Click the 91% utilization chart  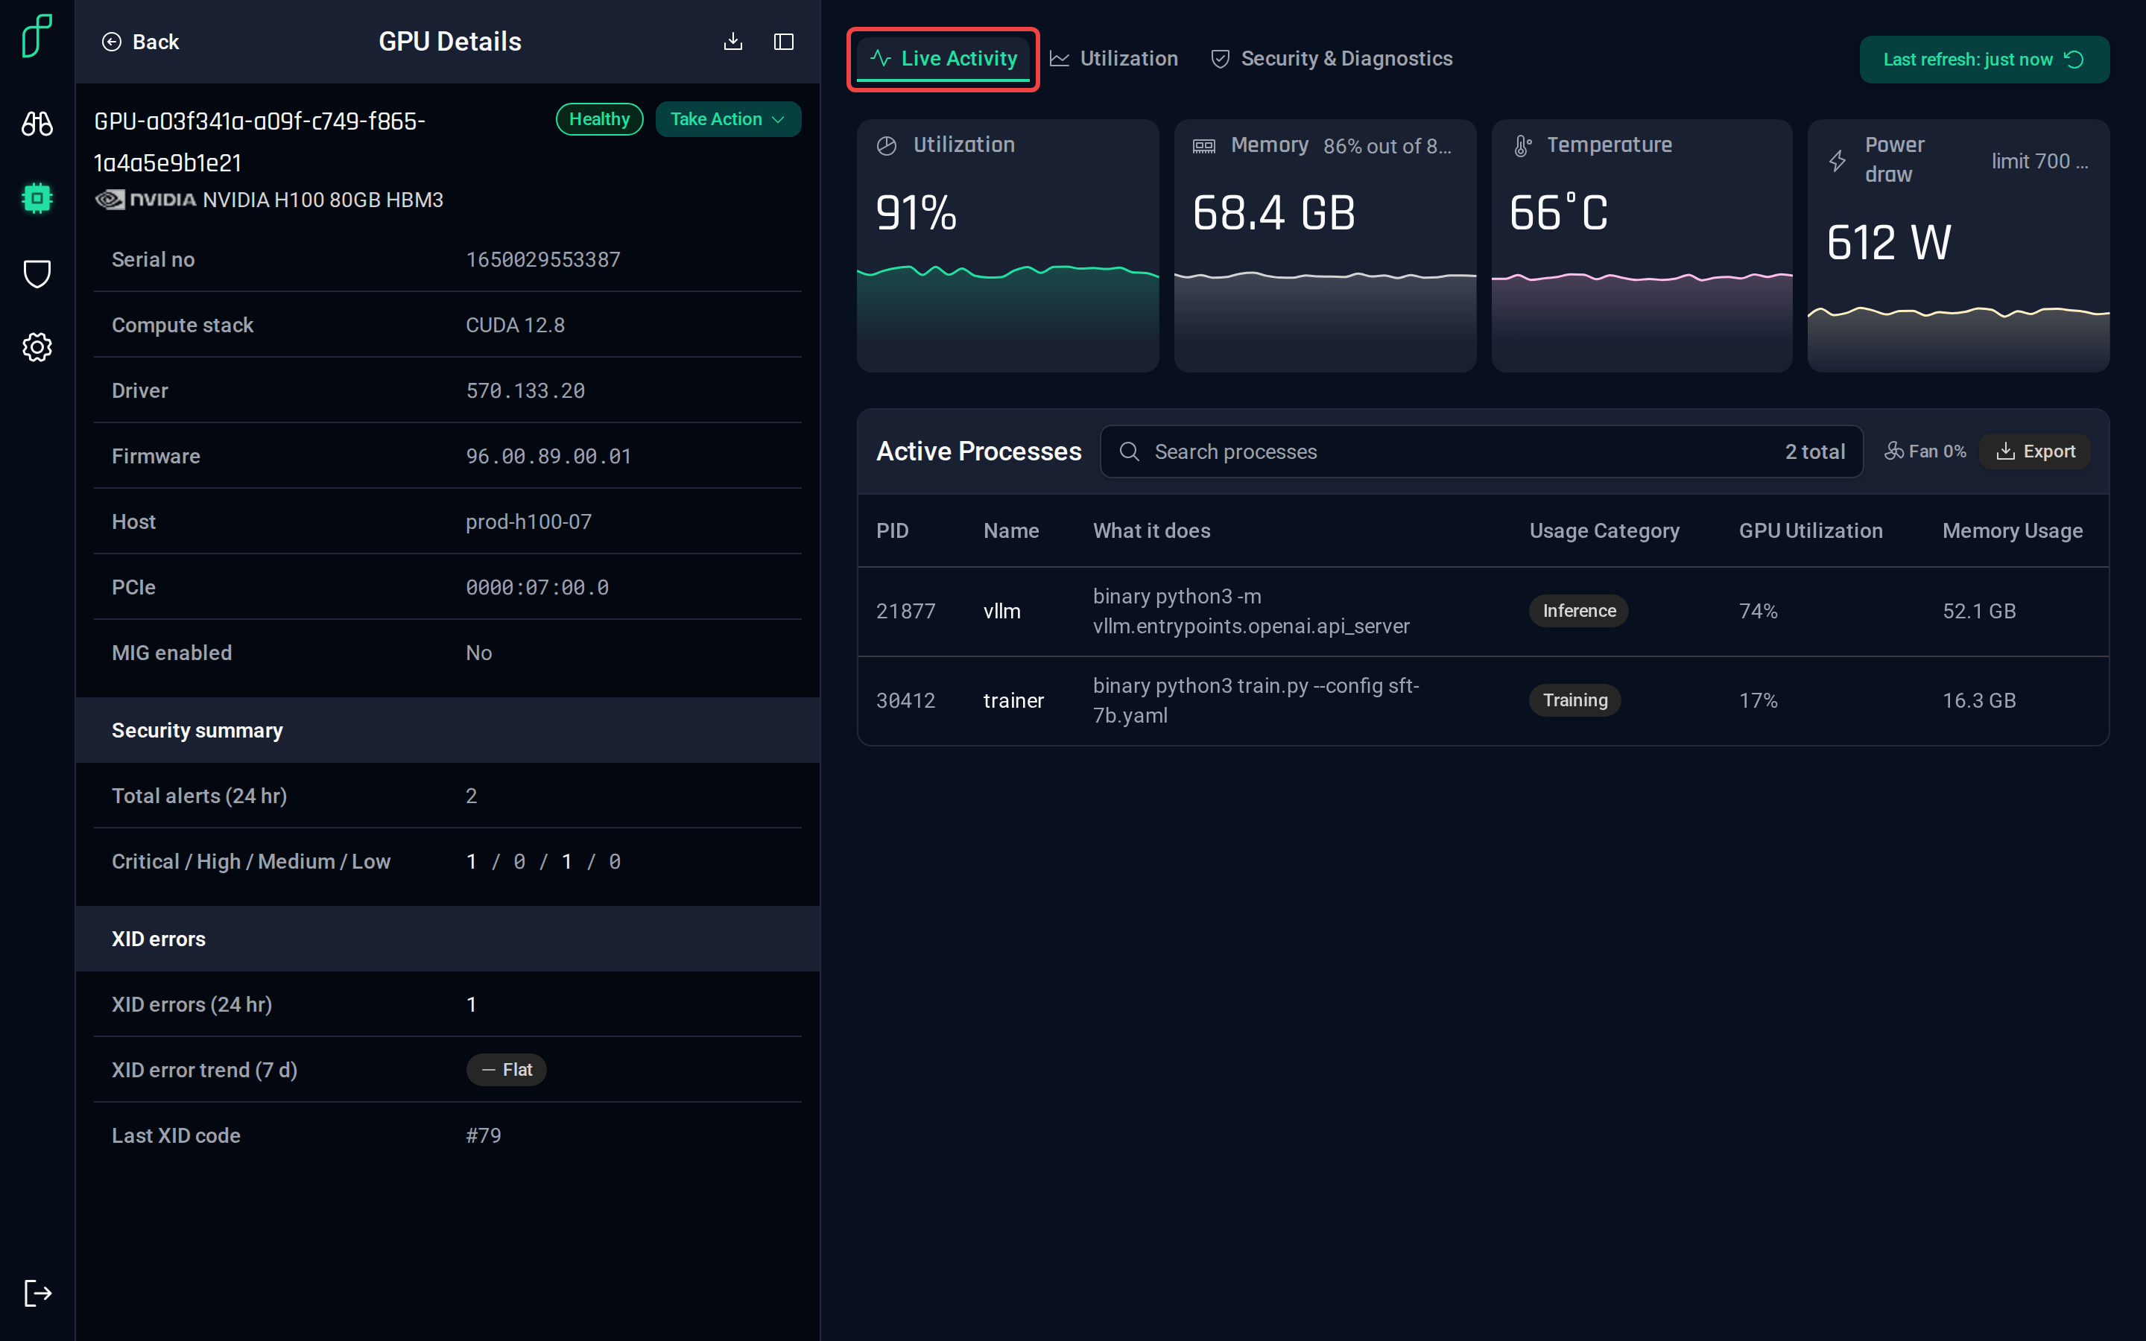pyautogui.click(x=1007, y=317)
